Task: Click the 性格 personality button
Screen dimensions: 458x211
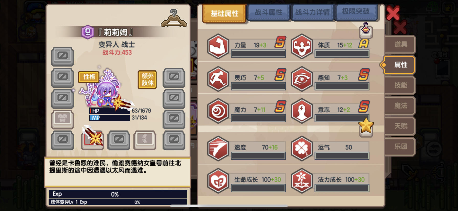Action: 89,77
